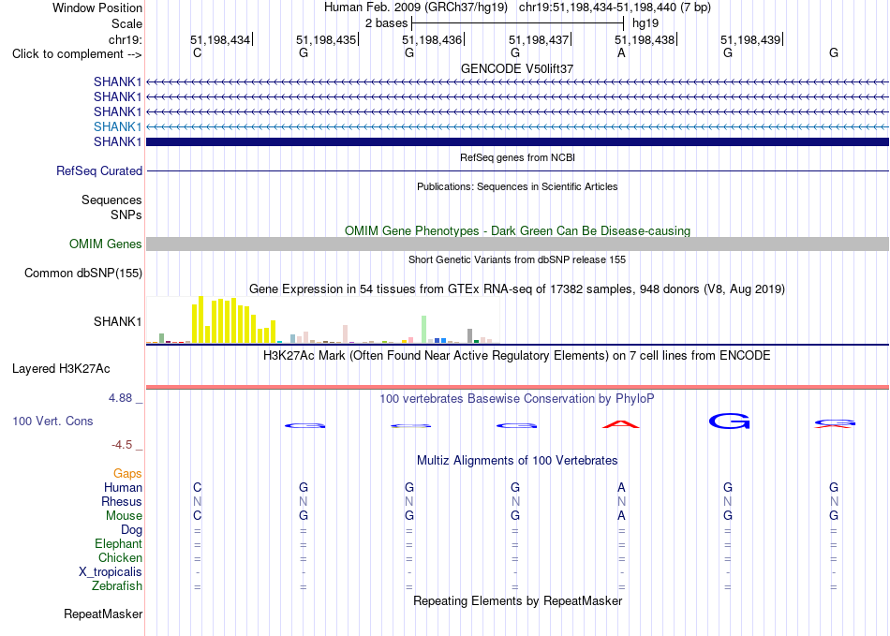
Task: Click the 'Click to complement -->' label
Action: (77, 54)
